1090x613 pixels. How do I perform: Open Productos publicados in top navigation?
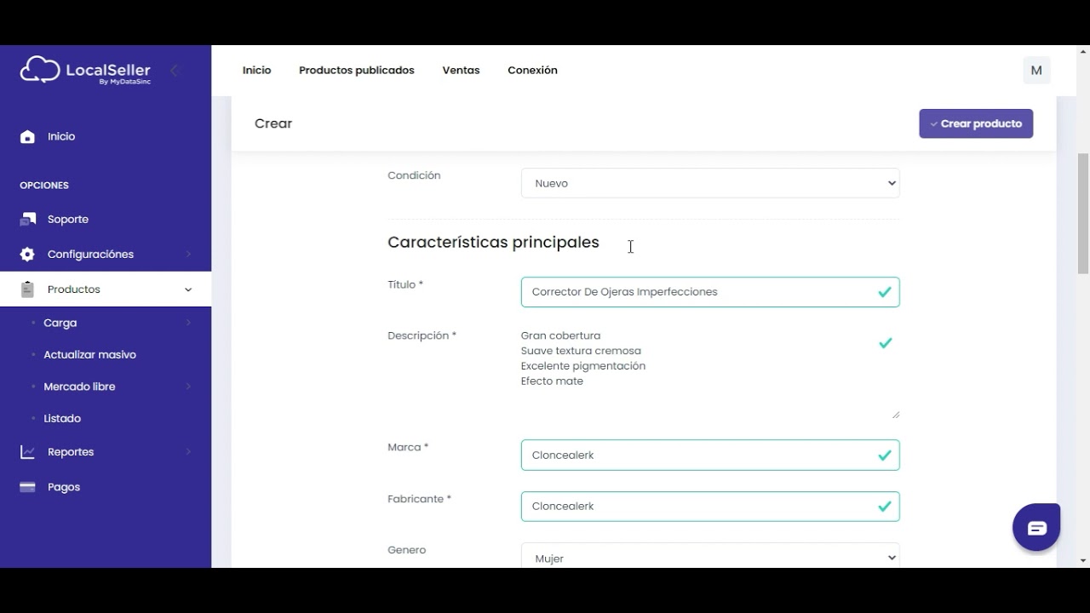click(357, 71)
